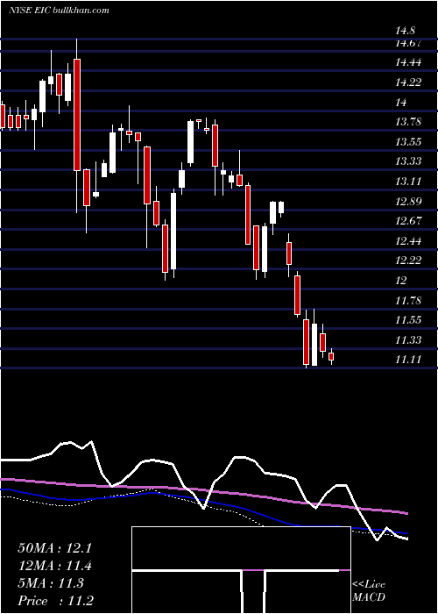
Task: Click the 12.22 price axis label
Action: click(x=408, y=261)
